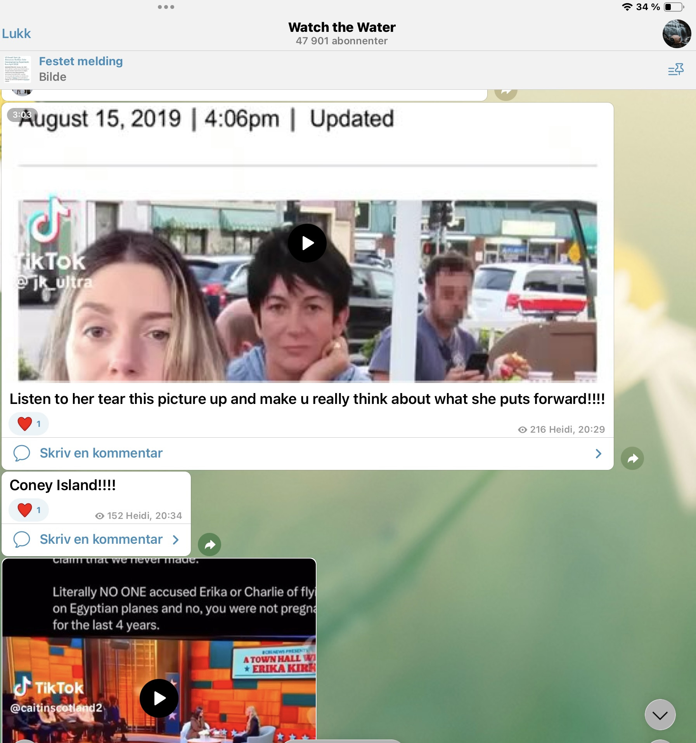Tap the scroll-to-bottom down arrow button
The image size is (696, 743).
click(x=660, y=715)
